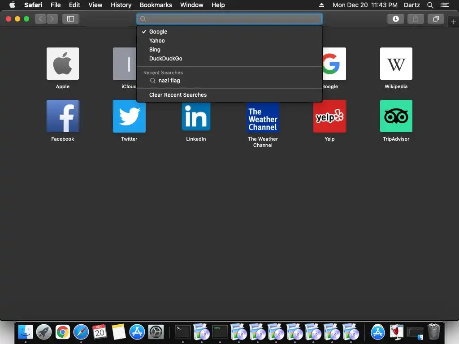
Task: Show the Downloads list
Action: point(396,19)
